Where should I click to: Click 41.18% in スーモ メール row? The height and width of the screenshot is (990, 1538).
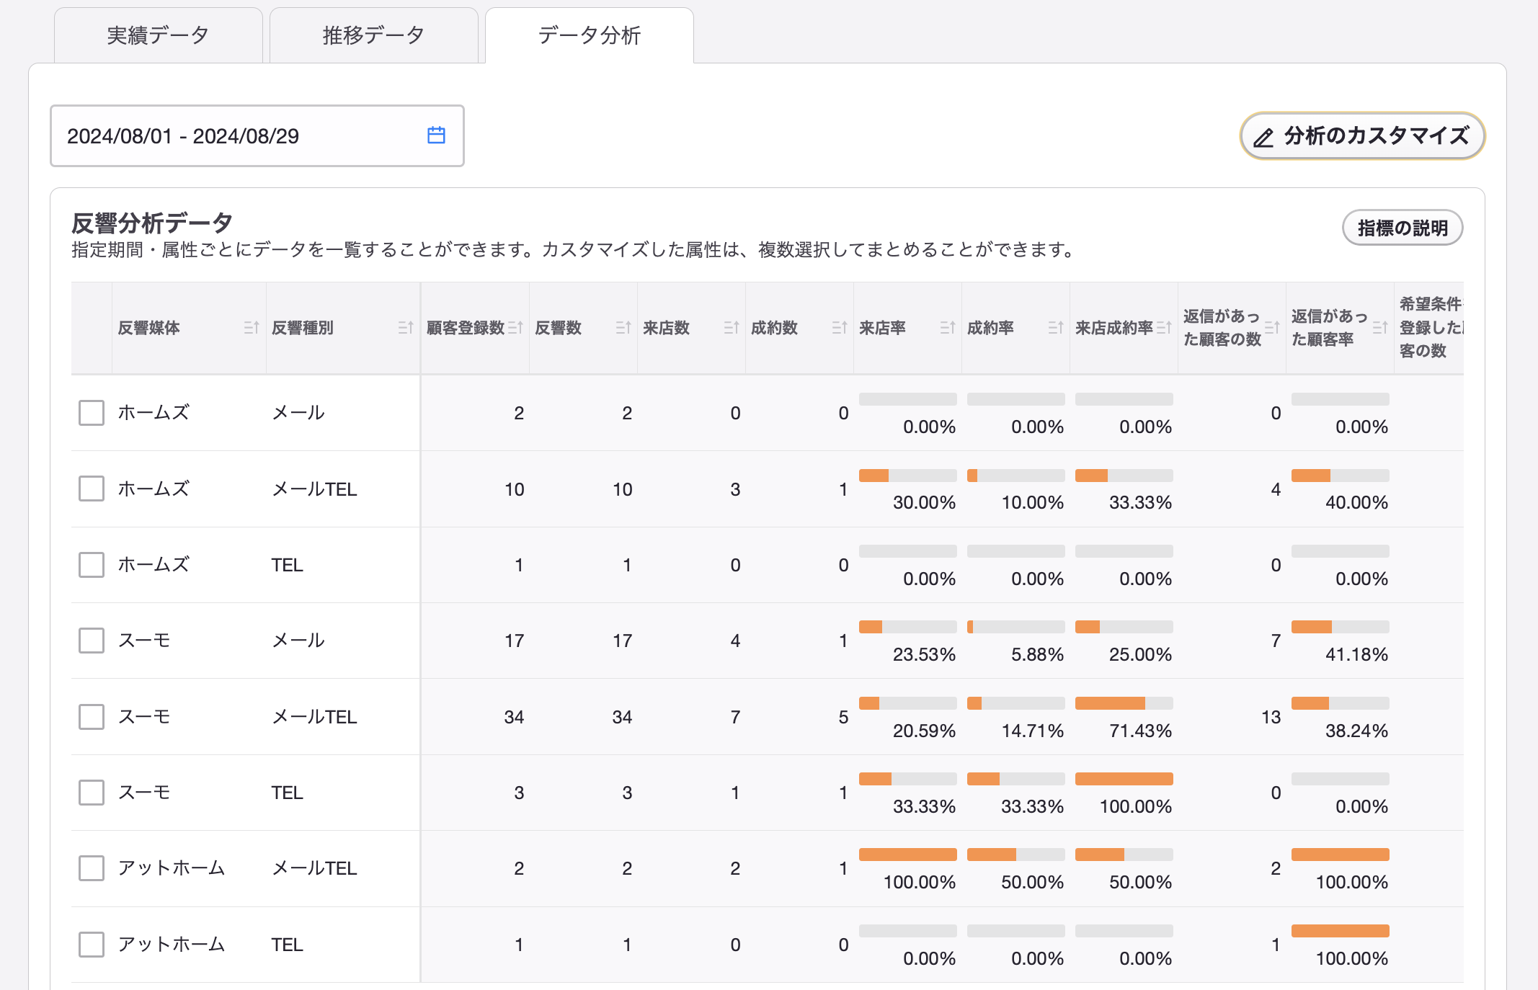point(1356,654)
